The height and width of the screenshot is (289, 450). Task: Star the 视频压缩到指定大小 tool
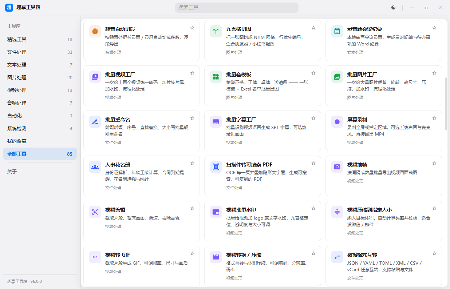(x=434, y=208)
